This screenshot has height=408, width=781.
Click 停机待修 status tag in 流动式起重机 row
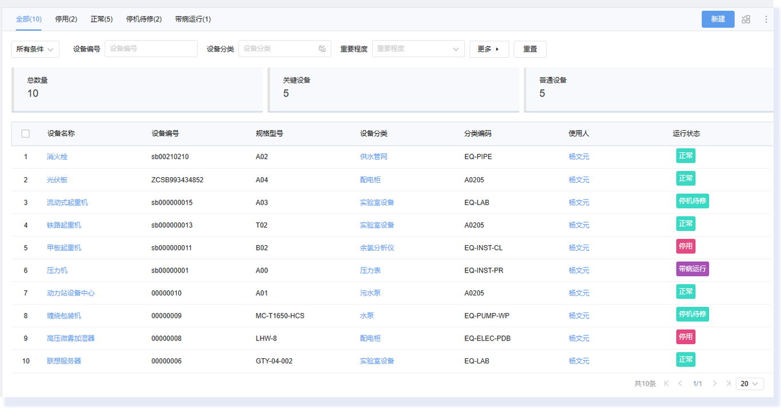[x=692, y=201]
